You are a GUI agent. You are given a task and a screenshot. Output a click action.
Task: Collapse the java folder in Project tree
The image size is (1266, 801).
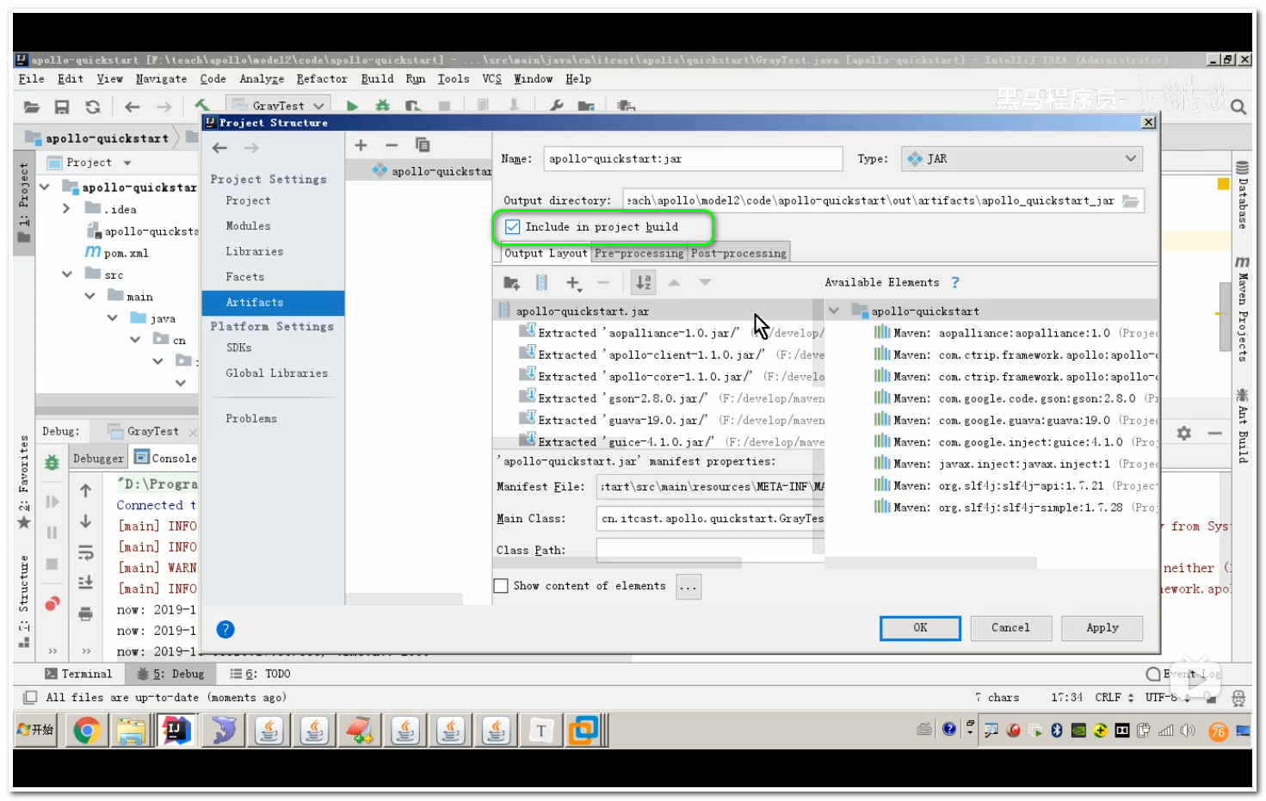(x=112, y=318)
